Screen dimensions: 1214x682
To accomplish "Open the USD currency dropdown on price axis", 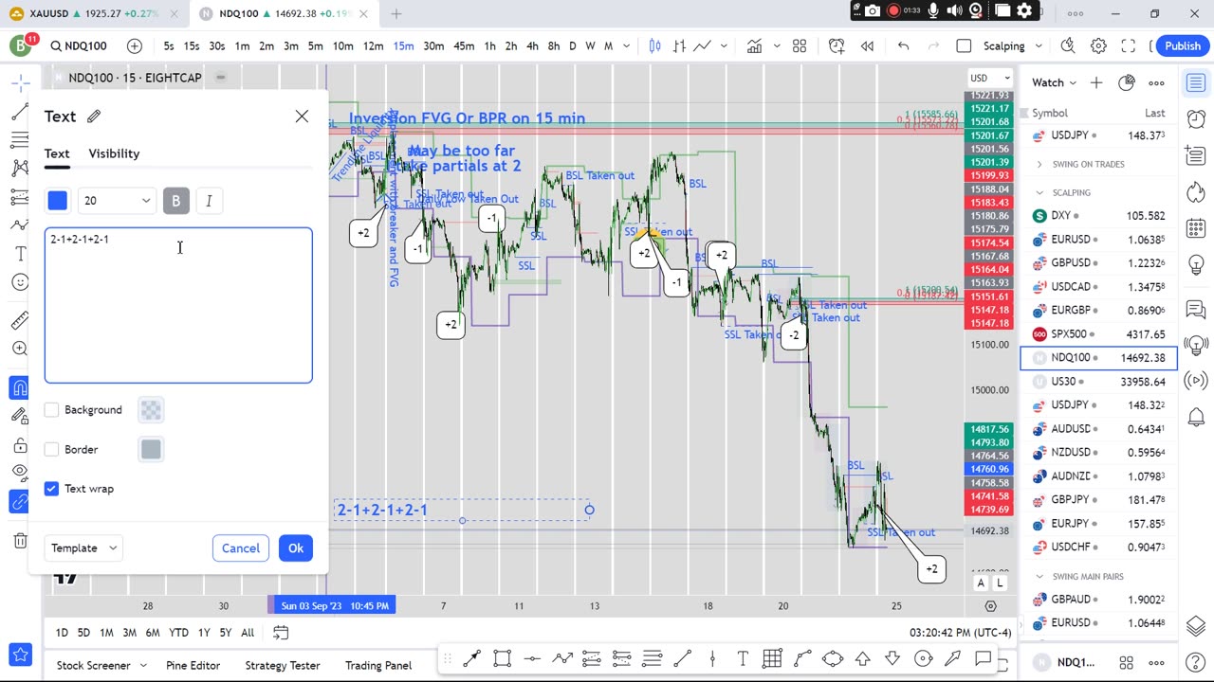I will [990, 78].
